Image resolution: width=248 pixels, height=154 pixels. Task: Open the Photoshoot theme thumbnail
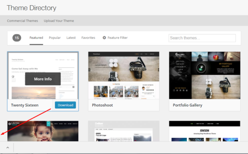tap(124, 75)
